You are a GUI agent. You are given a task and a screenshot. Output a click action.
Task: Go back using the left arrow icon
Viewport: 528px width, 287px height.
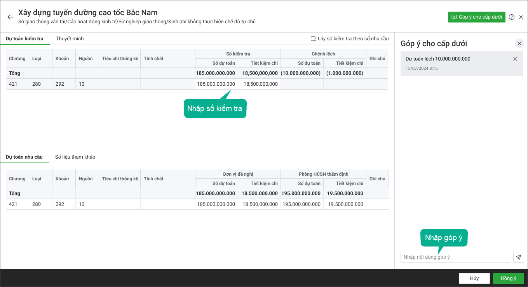pos(10,17)
